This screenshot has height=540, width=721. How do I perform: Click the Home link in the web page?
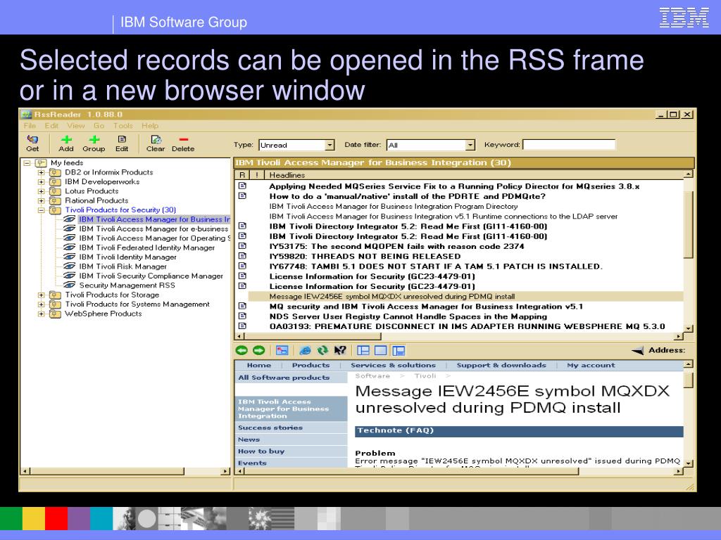259,365
